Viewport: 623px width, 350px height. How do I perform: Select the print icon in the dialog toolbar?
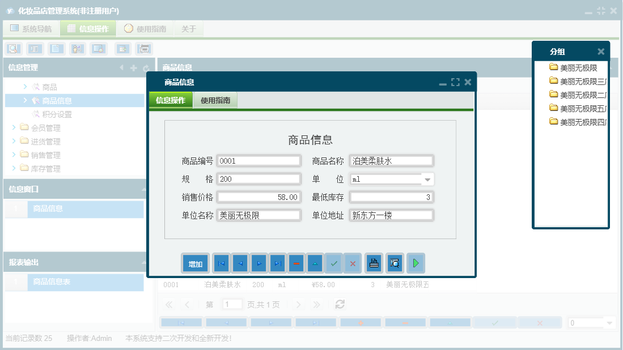coord(372,263)
